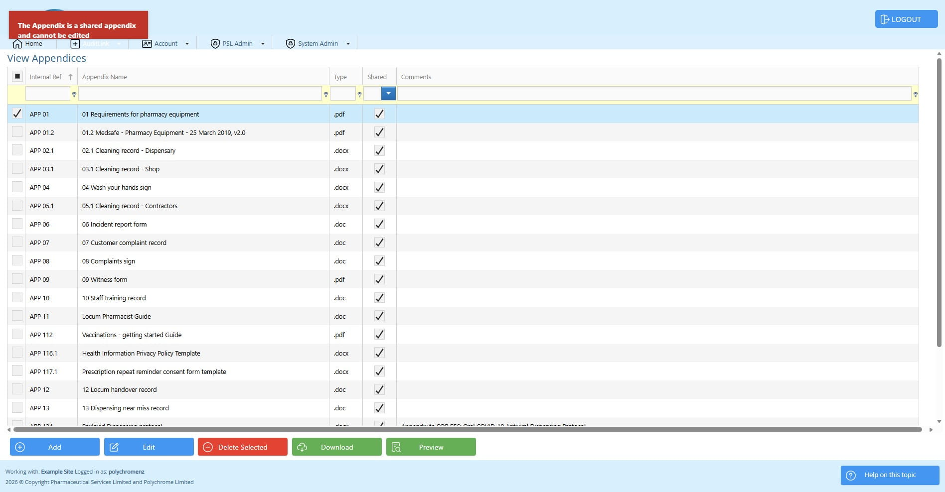Click the vertical scrollbar thumb
945x492 pixels.
939,202
